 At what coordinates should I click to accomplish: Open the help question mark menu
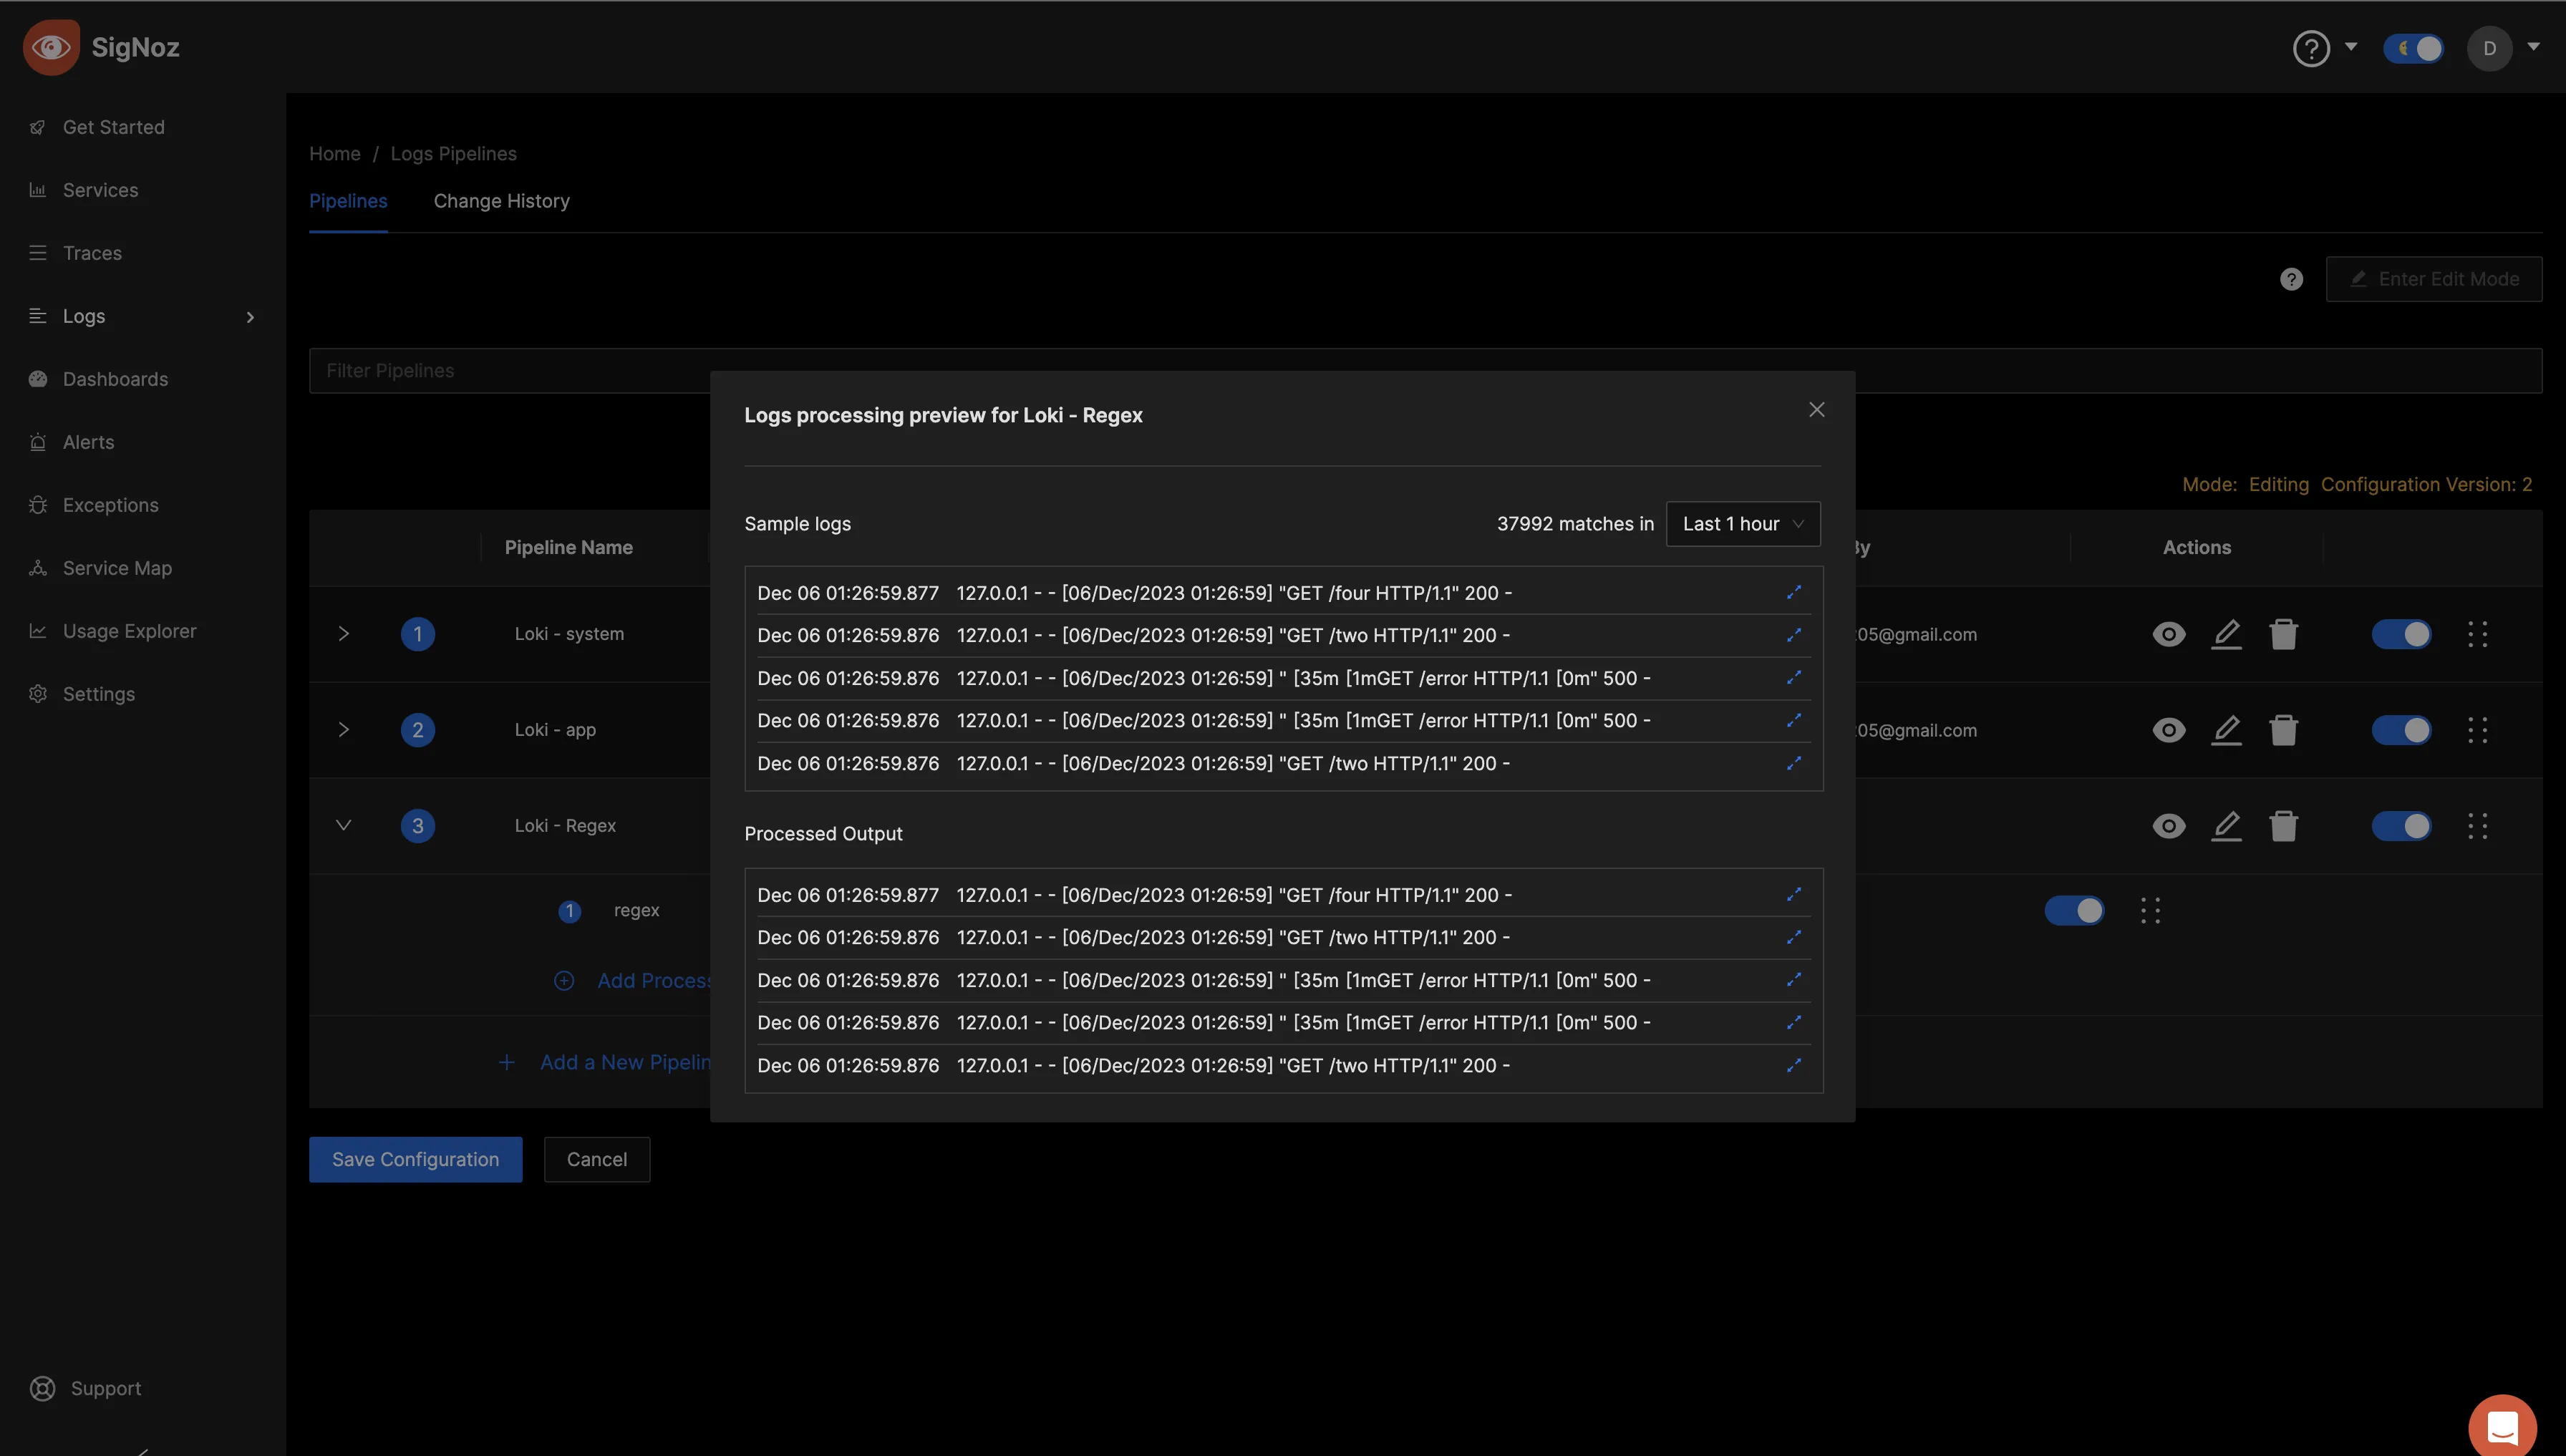2311,48
